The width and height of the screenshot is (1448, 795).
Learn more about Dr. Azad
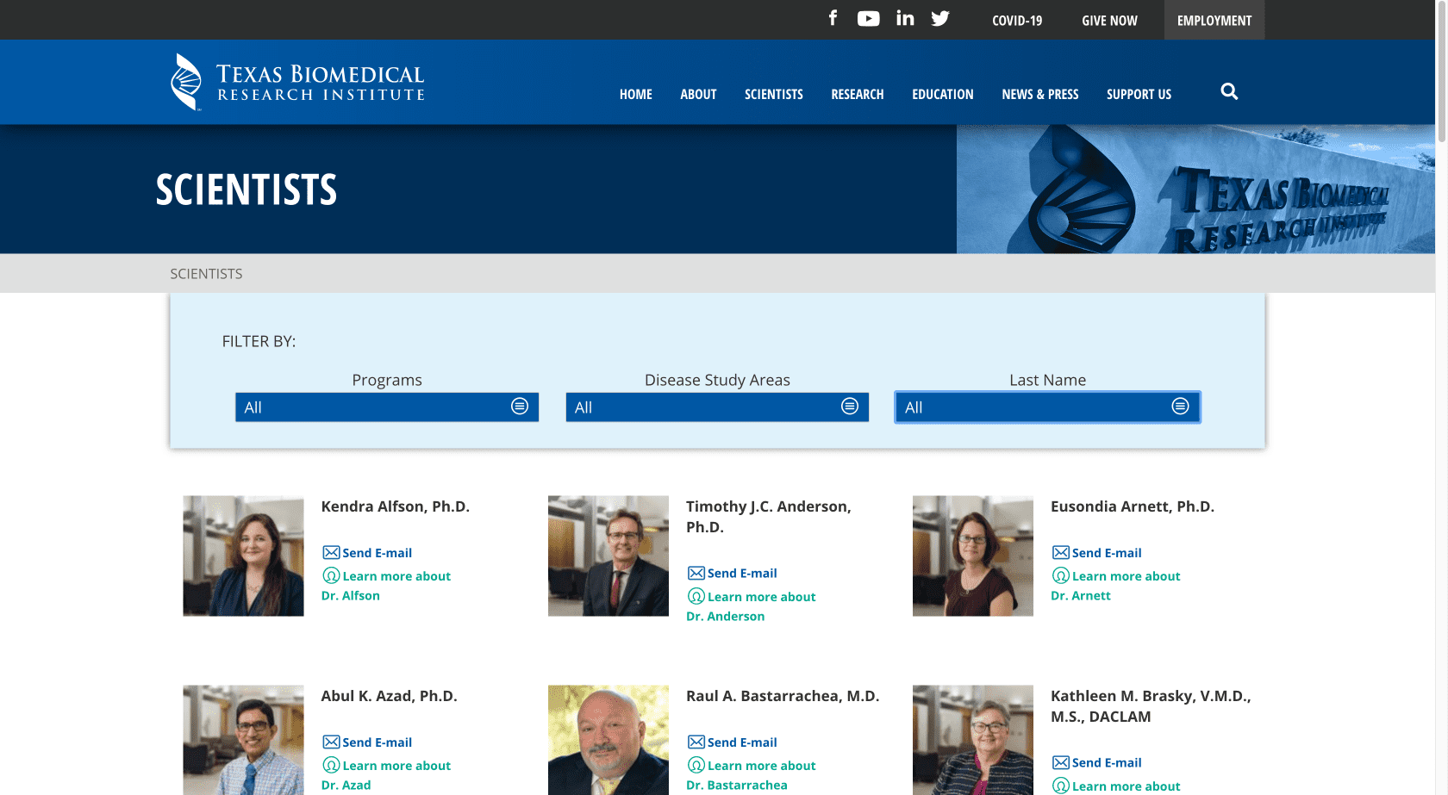tap(386, 775)
